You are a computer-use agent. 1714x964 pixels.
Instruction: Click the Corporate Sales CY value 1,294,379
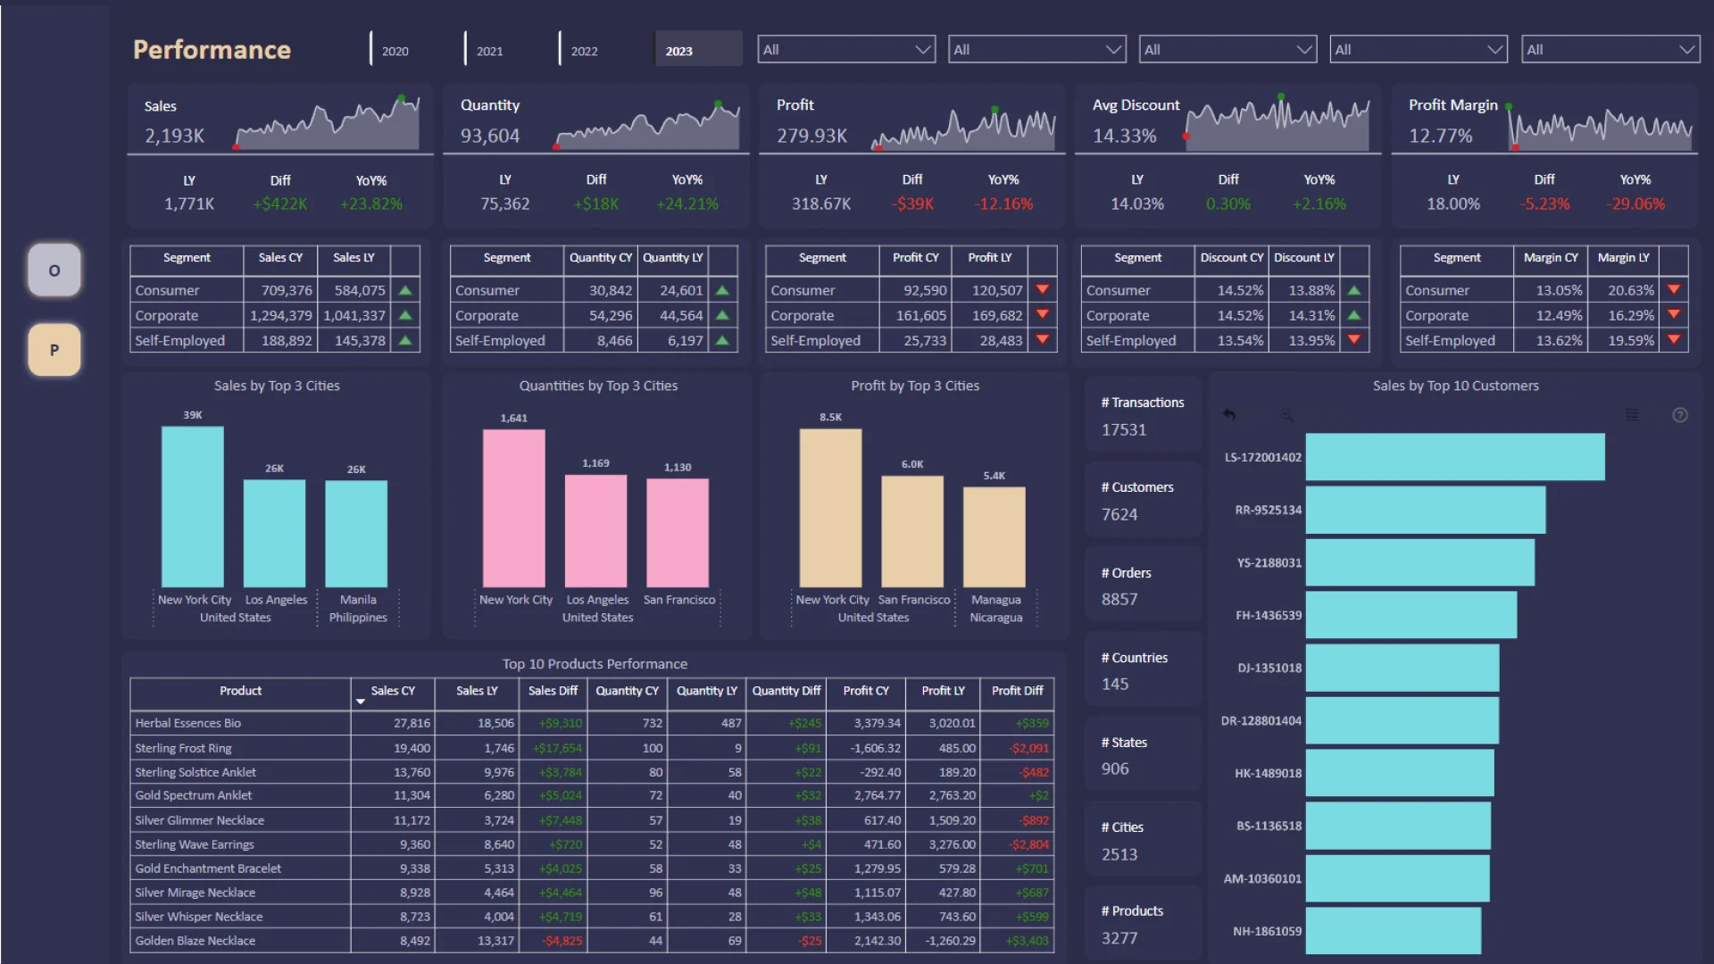(281, 315)
